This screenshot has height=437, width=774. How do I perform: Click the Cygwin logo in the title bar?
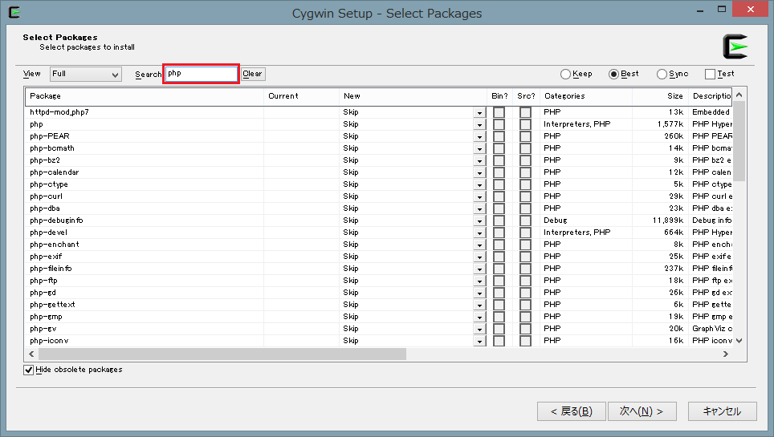(x=14, y=13)
